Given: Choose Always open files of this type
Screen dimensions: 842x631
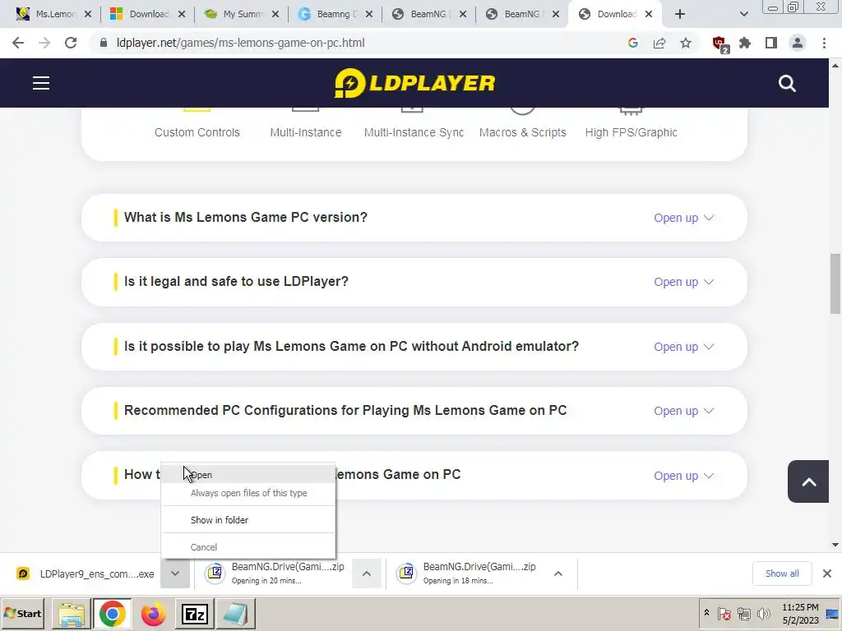Looking at the screenshot, I should click(x=248, y=493).
